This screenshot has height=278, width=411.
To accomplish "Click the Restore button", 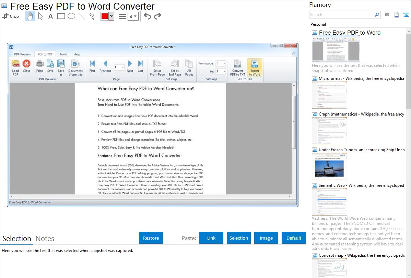I will [151, 238].
